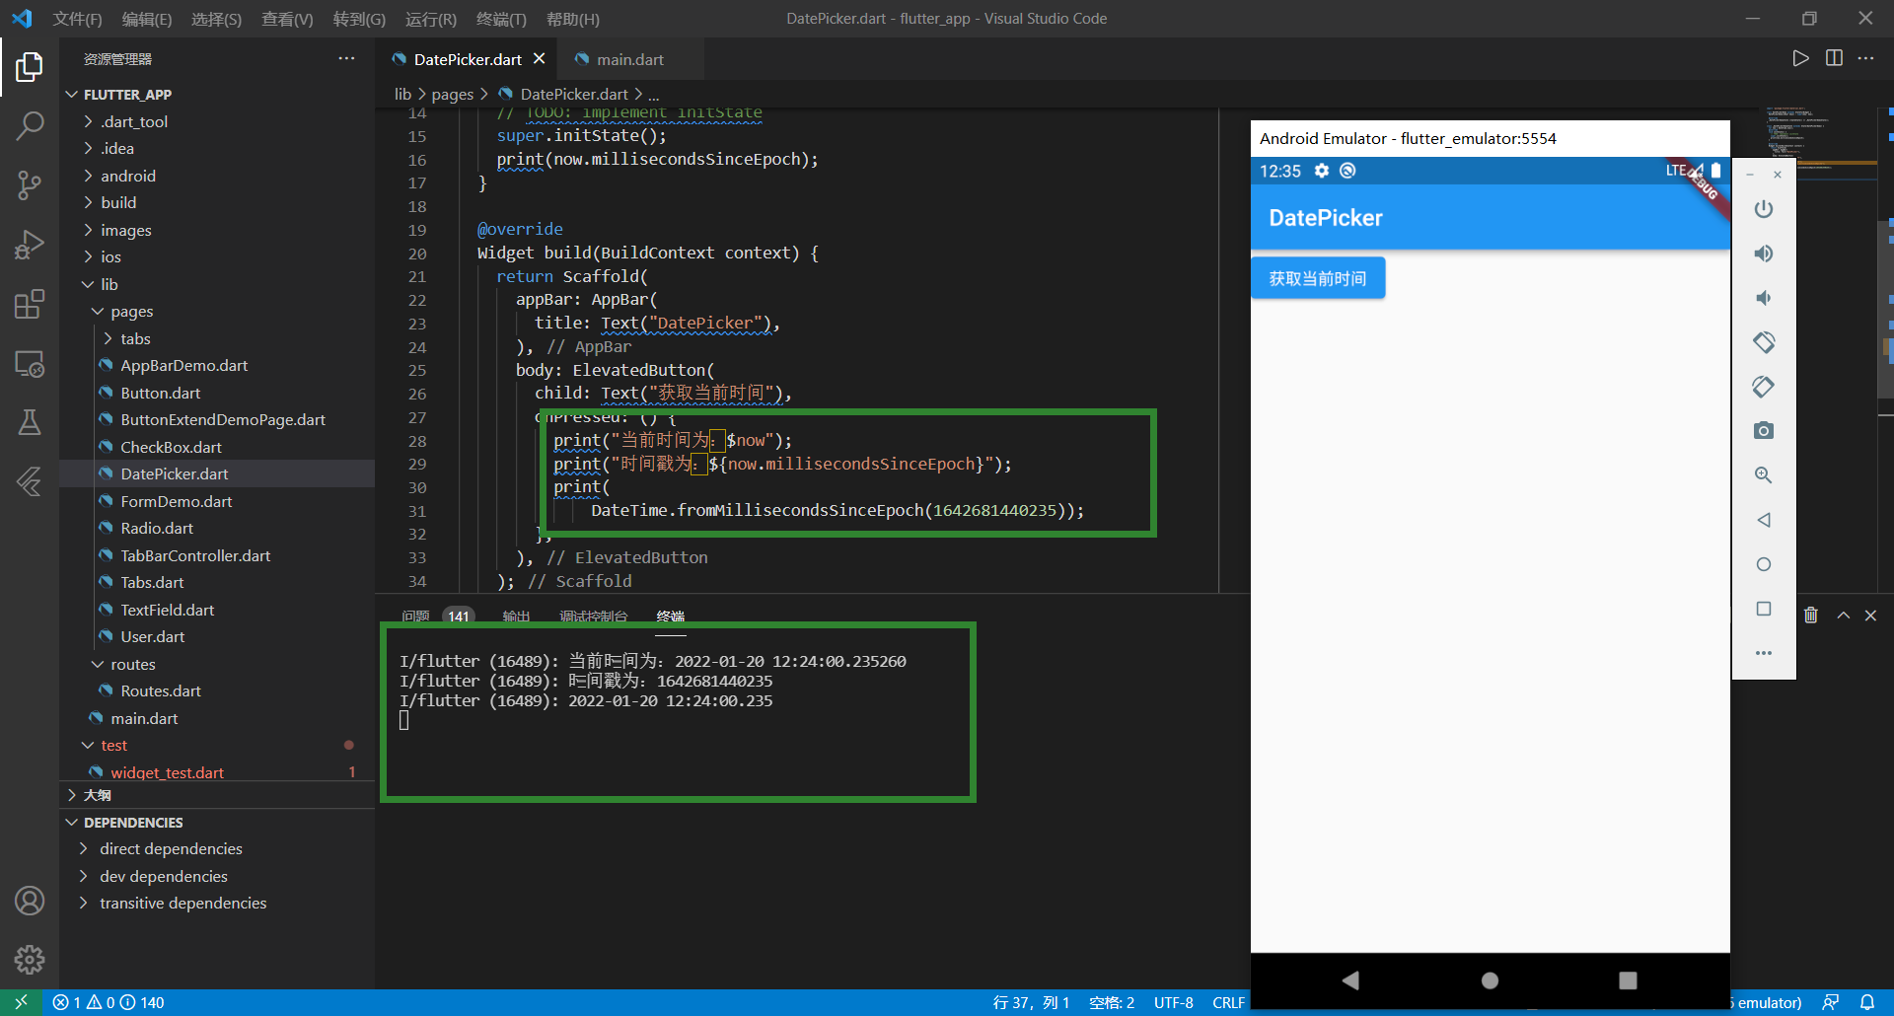Screen dimensions: 1894x1016
Task: Click 行 37, 列 1 in status bar
Action: pos(1031,1002)
